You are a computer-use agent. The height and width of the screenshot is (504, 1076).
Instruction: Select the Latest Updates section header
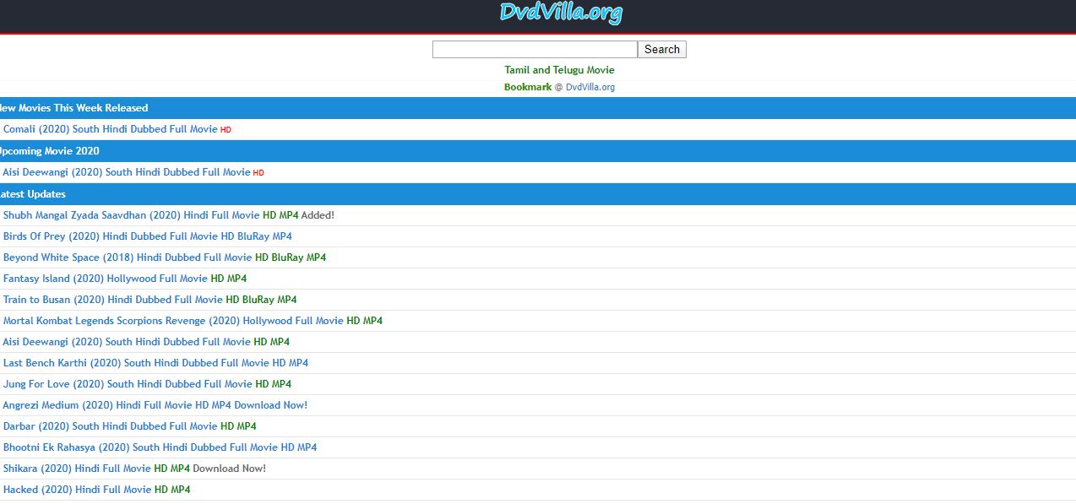[x=538, y=194]
